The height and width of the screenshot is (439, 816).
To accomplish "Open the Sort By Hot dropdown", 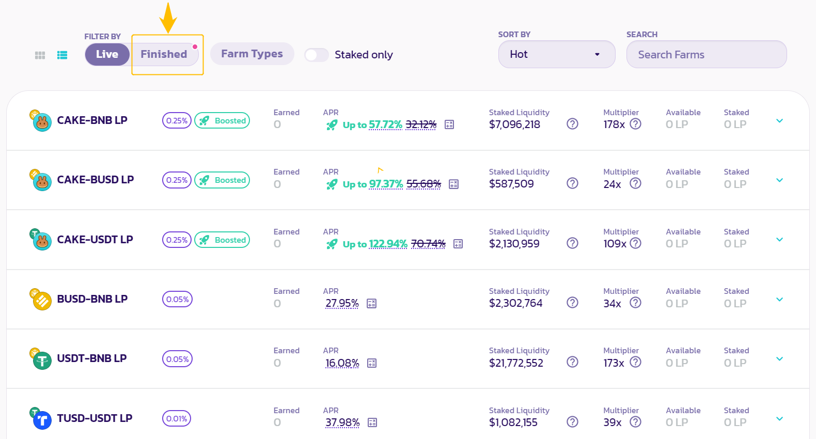I will pyautogui.click(x=557, y=54).
